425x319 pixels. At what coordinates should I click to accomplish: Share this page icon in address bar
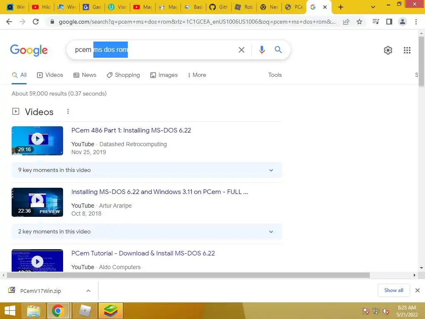[x=346, y=22]
